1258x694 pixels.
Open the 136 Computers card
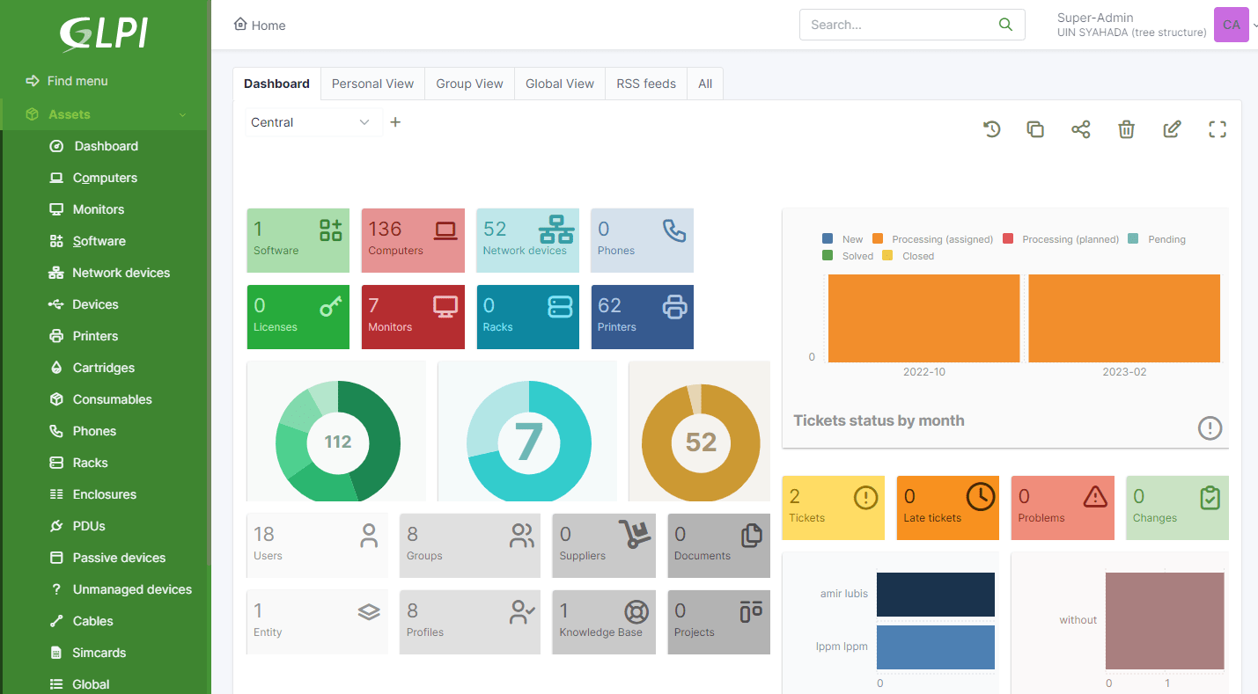click(412, 239)
